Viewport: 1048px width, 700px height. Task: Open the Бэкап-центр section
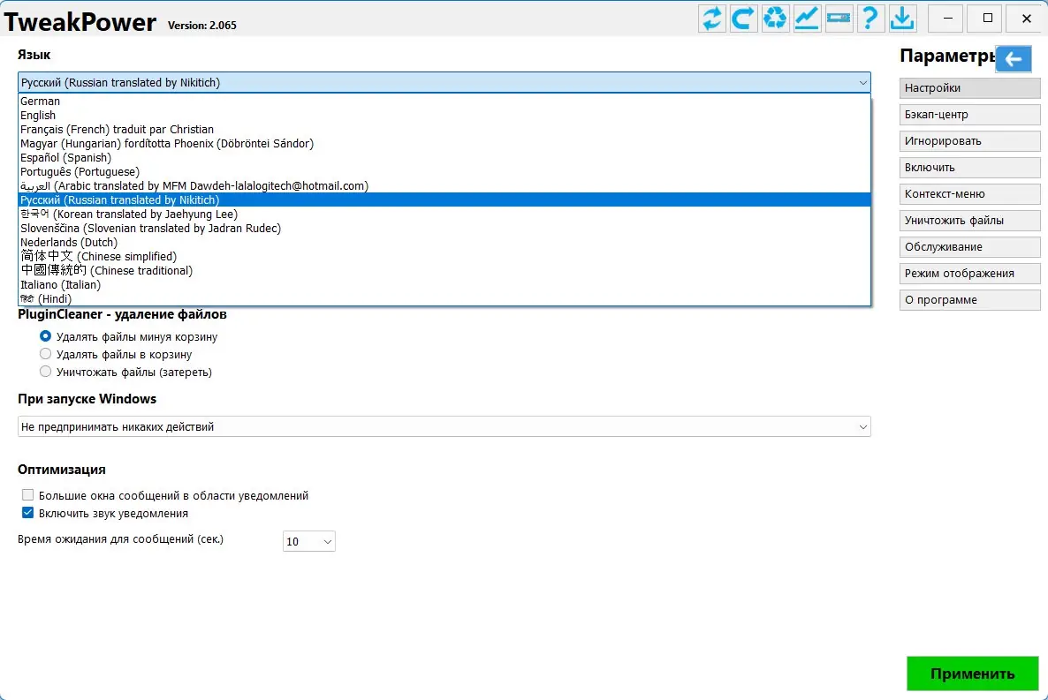coord(970,114)
